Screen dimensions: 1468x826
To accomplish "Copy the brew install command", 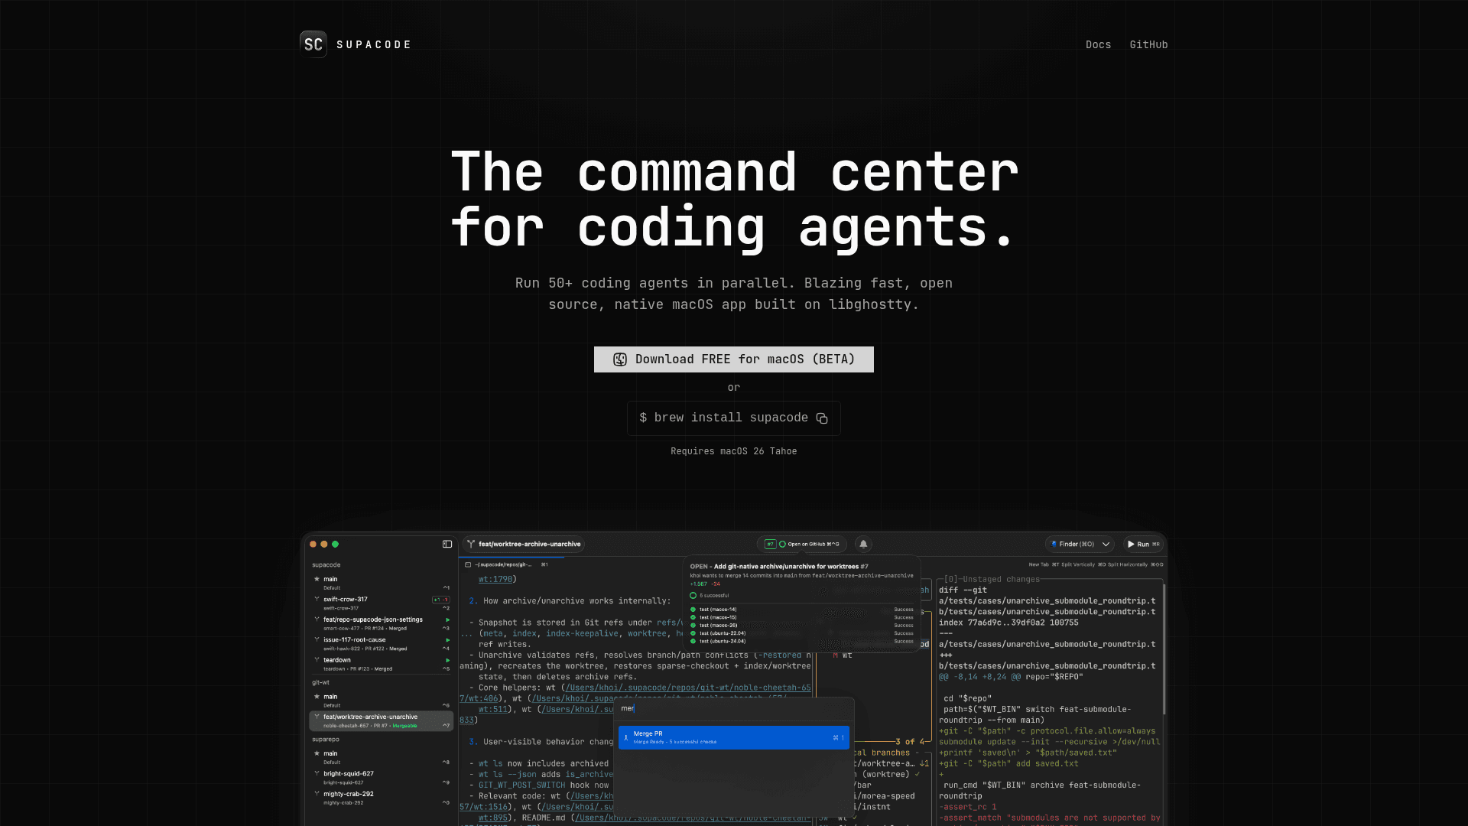I will [822, 418].
